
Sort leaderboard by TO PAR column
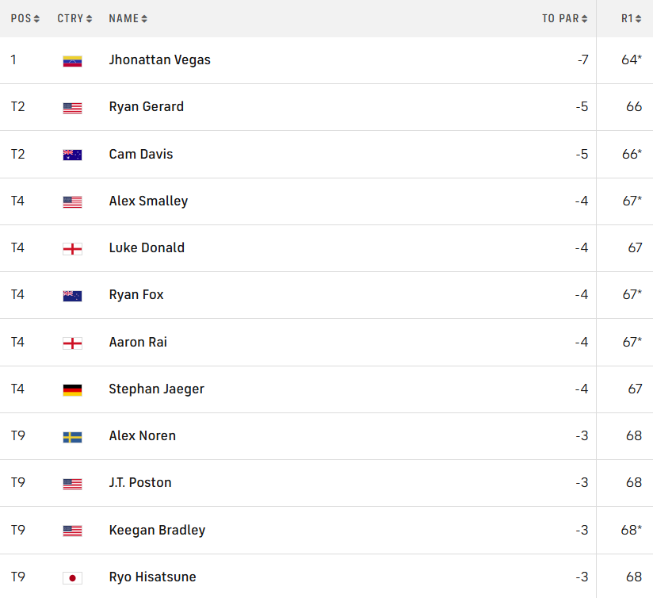point(565,18)
